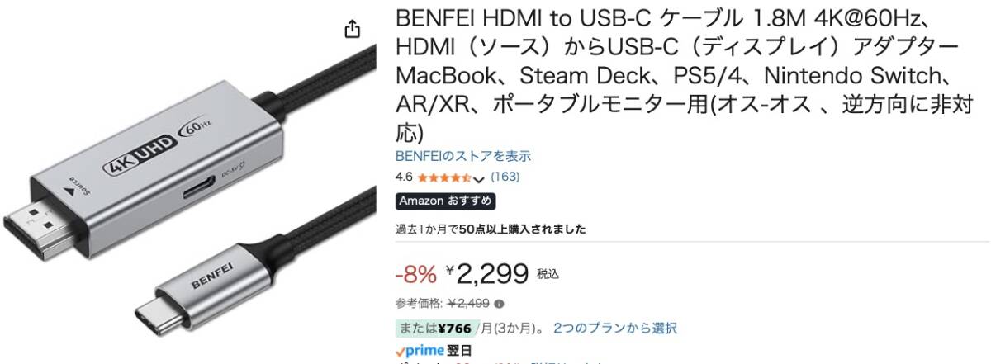Click the -8% discount label
This screenshot has height=364, width=991.
(x=415, y=272)
